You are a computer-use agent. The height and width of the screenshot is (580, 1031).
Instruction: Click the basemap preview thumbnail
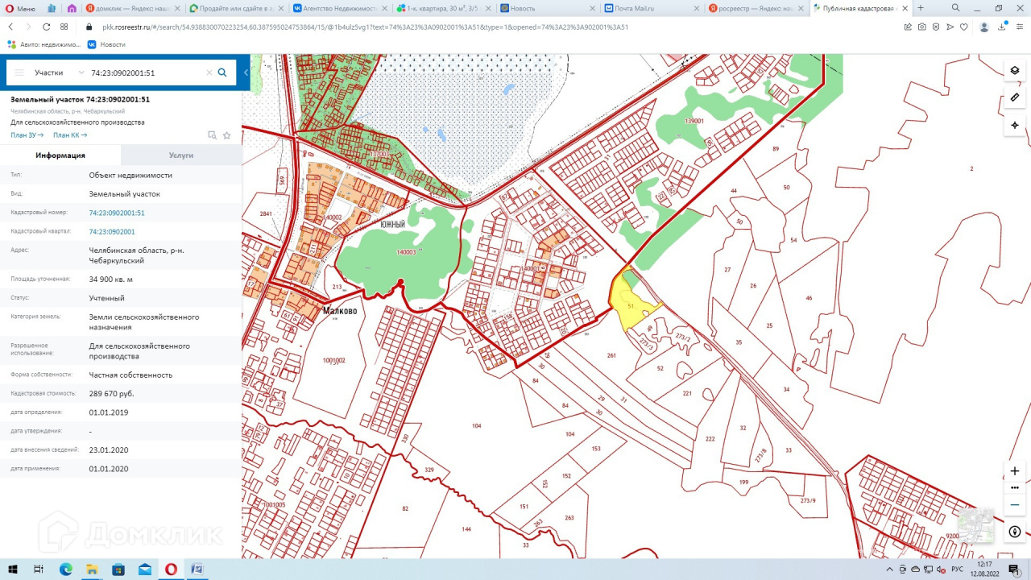[x=975, y=525]
